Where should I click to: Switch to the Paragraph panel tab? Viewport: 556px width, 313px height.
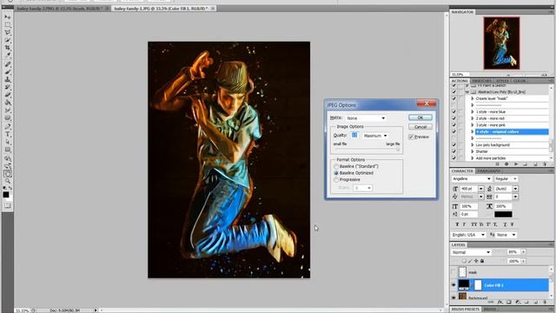pyautogui.click(x=488, y=171)
